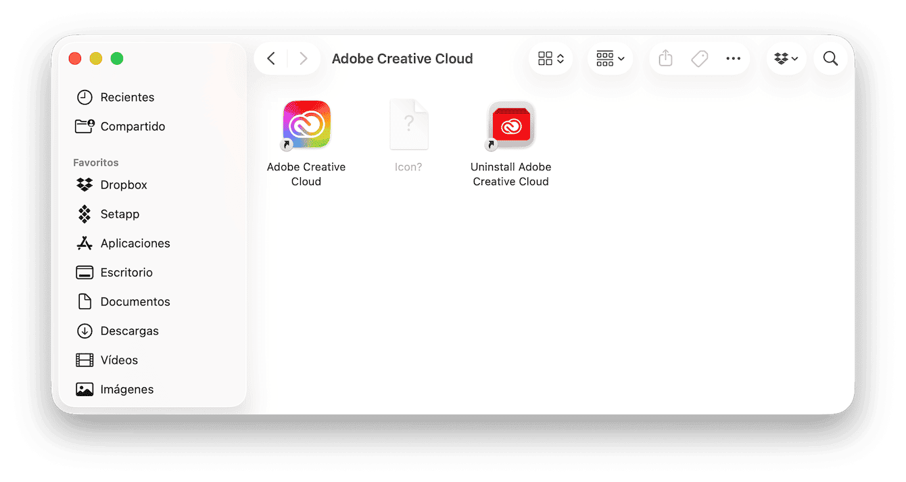Image resolution: width=906 pixels, height=482 pixels.
Task: Open Documentos in the sidebar
Action: [x=154, y=302]
